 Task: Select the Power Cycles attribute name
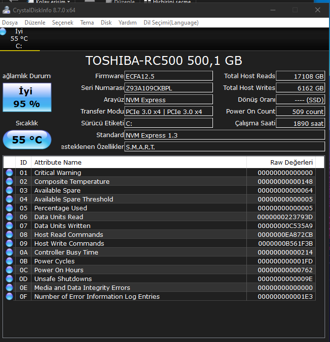(55, 261)
